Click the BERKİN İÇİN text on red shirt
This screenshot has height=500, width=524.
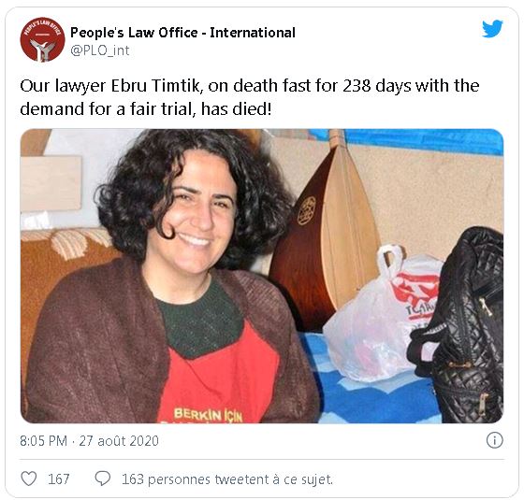click(208, 416)
